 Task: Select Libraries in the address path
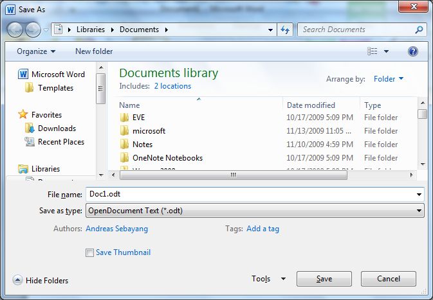[x=91, y=30]
